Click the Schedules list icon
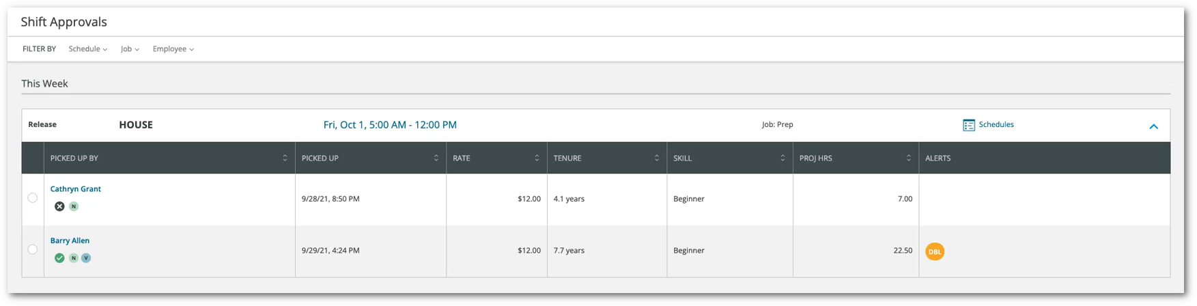The width and height of the screenshot is (1197, 306). point(968,125)
